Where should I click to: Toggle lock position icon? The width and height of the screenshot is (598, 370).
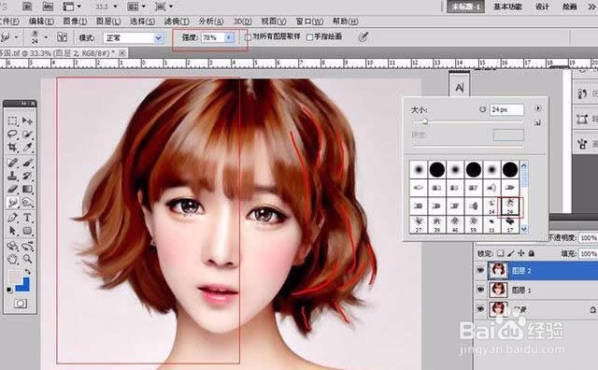[521, 253]
